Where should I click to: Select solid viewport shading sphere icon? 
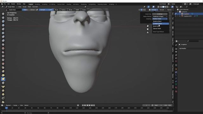163,7
